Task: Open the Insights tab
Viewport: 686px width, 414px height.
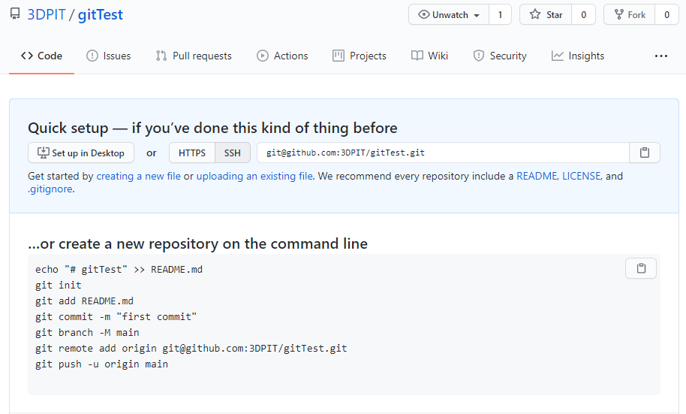Action: coord(578,56)
